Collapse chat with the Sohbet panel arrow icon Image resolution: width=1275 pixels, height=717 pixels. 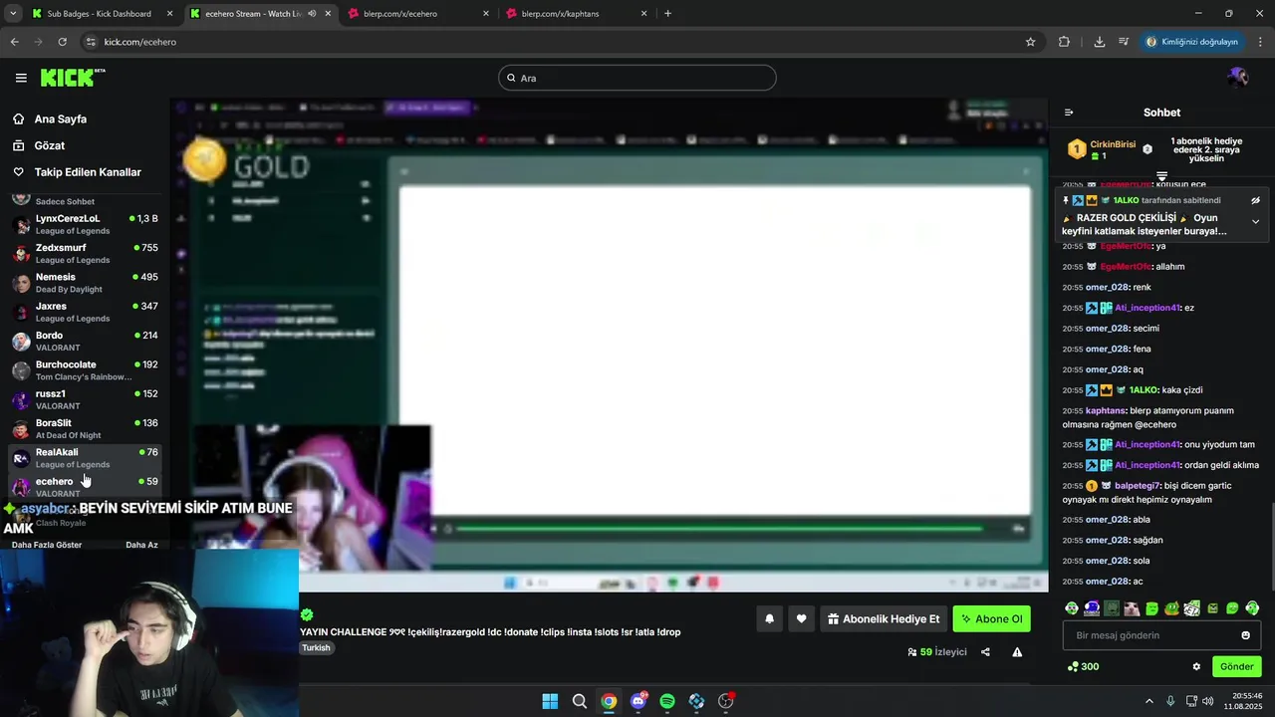pos(1069,113)
